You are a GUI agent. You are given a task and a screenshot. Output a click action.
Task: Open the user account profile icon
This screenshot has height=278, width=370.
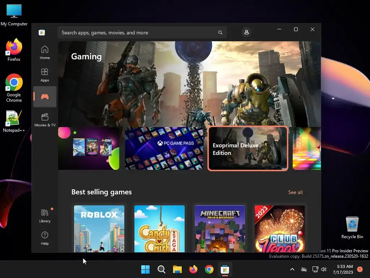(x=246, y=32)
